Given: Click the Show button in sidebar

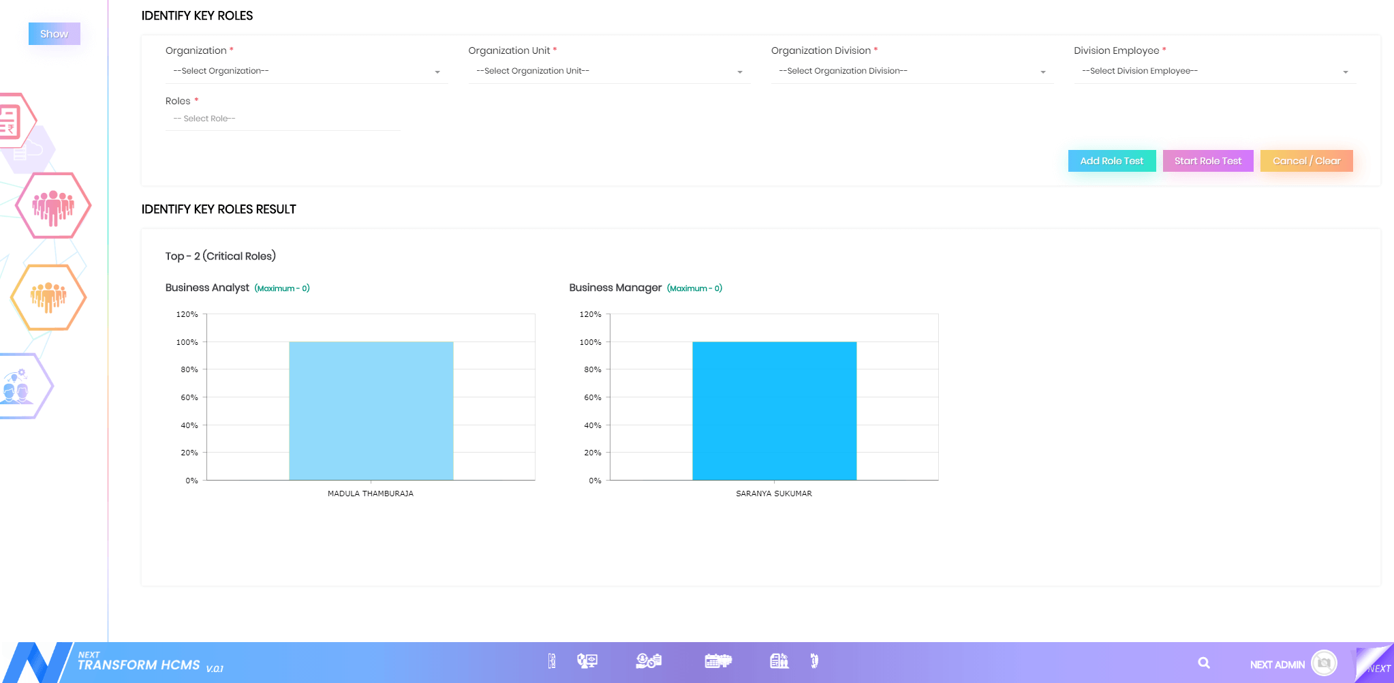Looking at the screenshot, I should (54, 34).
